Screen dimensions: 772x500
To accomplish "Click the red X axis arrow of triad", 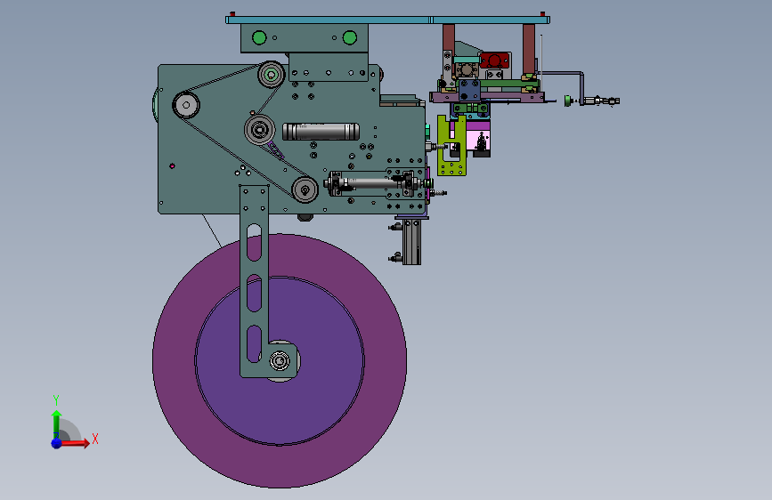I will pos(75,443).
